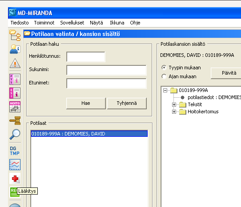The width and height of the screenshot is (241, 207).
Task: Open the magnifying glass search icon
Action: point(15,134)
